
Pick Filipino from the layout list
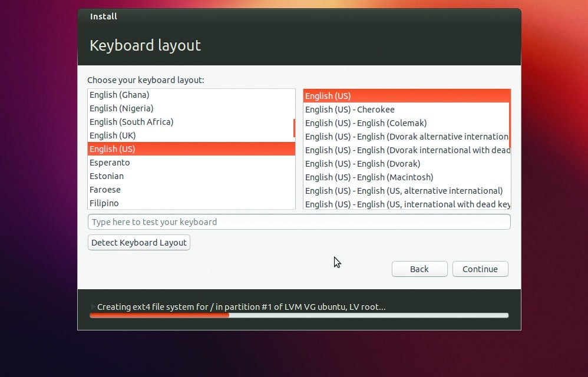(104, 203)
